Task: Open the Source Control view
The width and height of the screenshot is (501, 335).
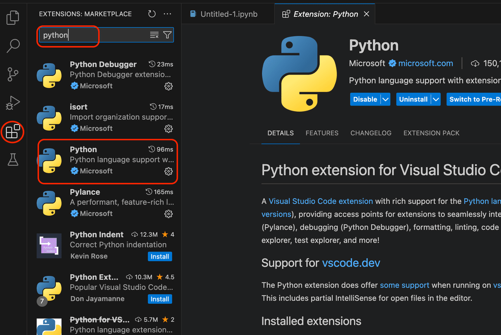Action: (13, 75)
